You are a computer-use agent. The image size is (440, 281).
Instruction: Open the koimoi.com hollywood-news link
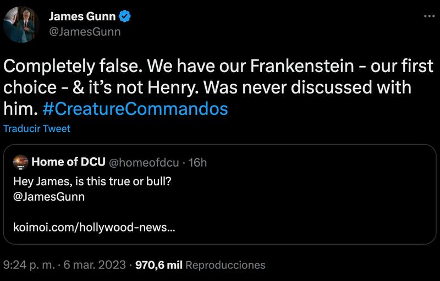[94, 227]
